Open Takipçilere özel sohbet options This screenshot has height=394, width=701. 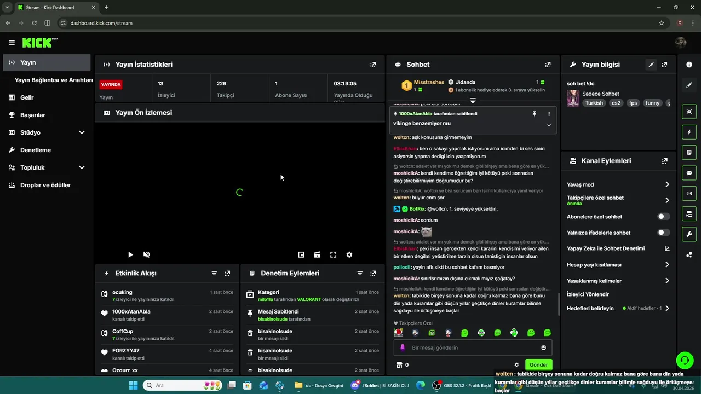point(618,200)
